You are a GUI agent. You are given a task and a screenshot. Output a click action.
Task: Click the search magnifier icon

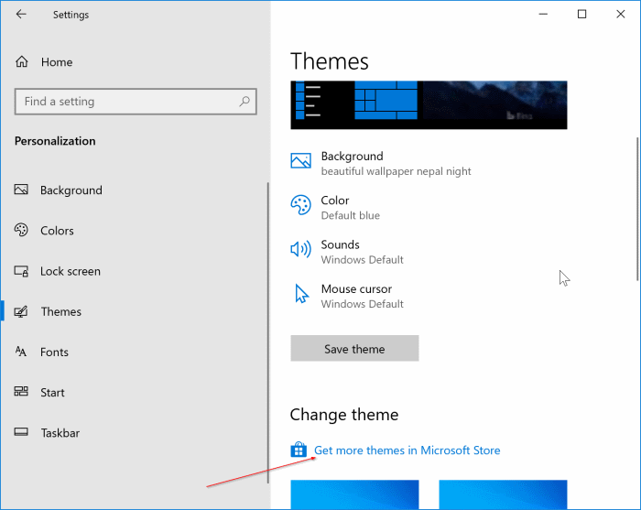(244, 101)
